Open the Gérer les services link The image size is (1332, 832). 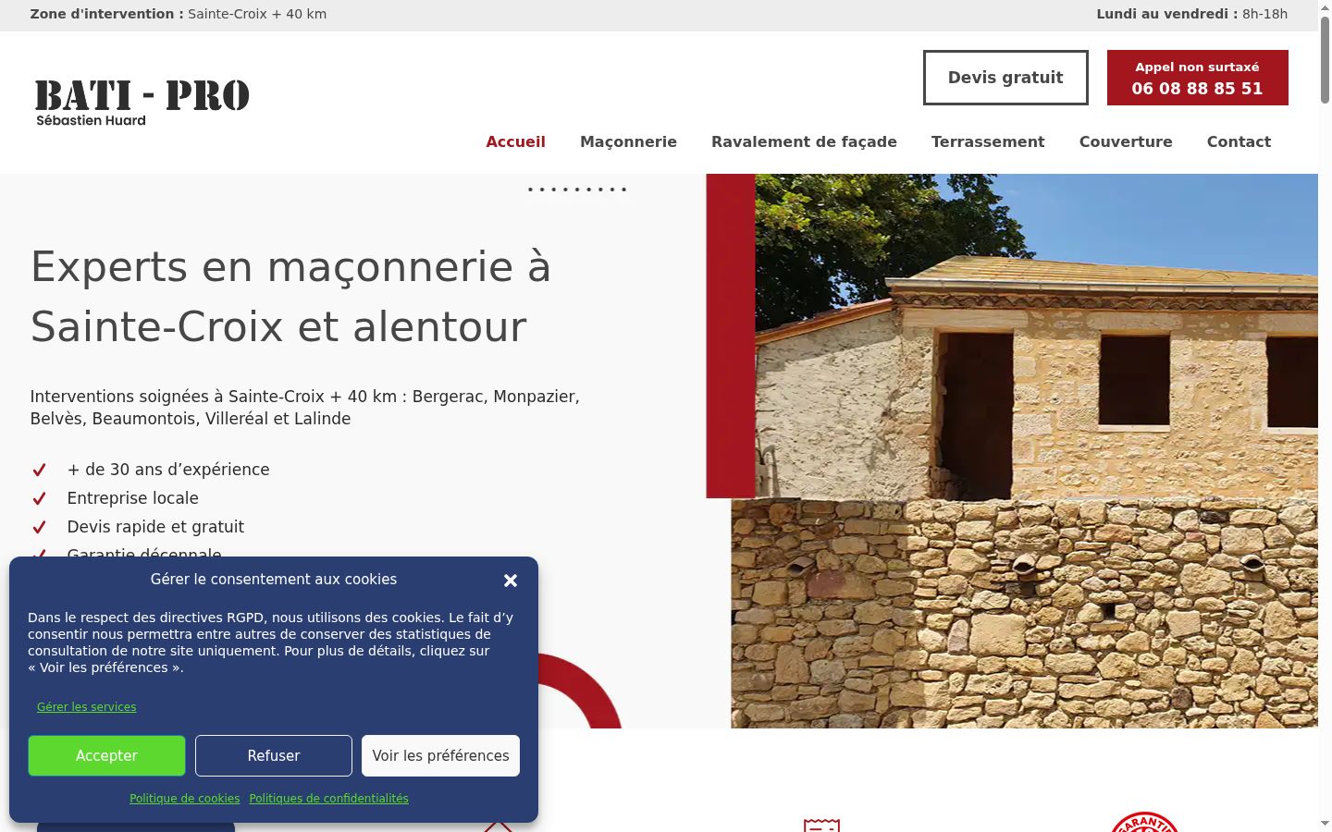87,707
